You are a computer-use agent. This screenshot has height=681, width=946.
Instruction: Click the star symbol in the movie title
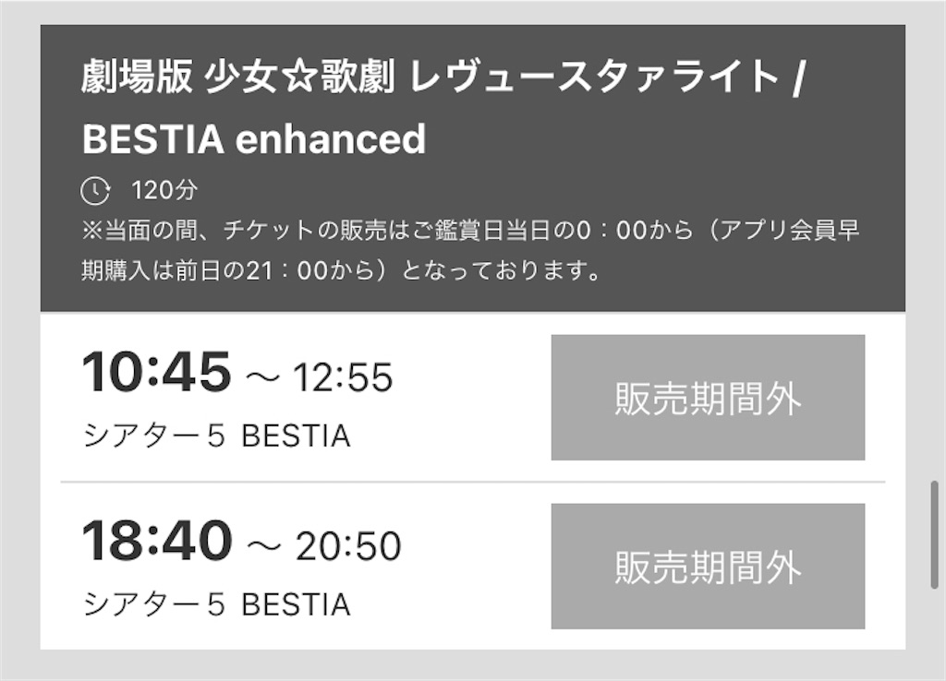tap(299, 78)
